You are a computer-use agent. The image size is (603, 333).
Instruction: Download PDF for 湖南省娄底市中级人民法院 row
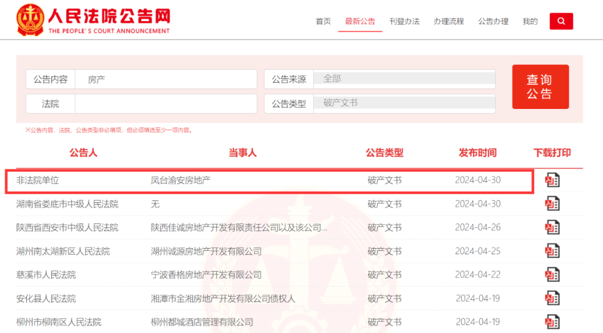click(x=552, y=204)
